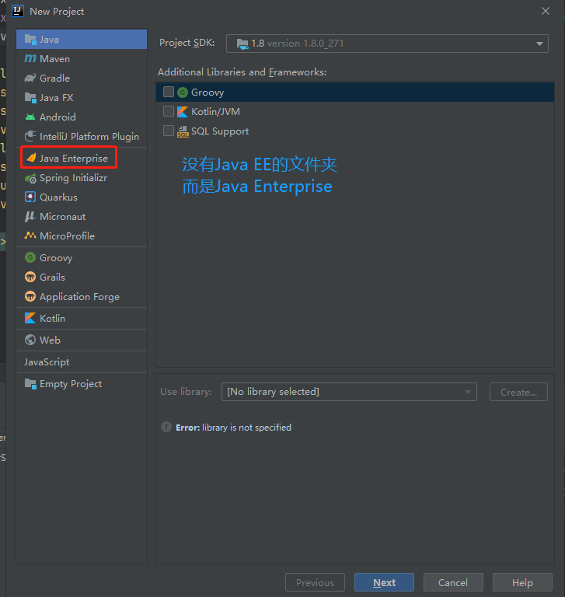The width and height of the screenshot is (565, 597).
Task: Enable the Kotlin/JVM checkbox
Action: (x=169, y=111)
